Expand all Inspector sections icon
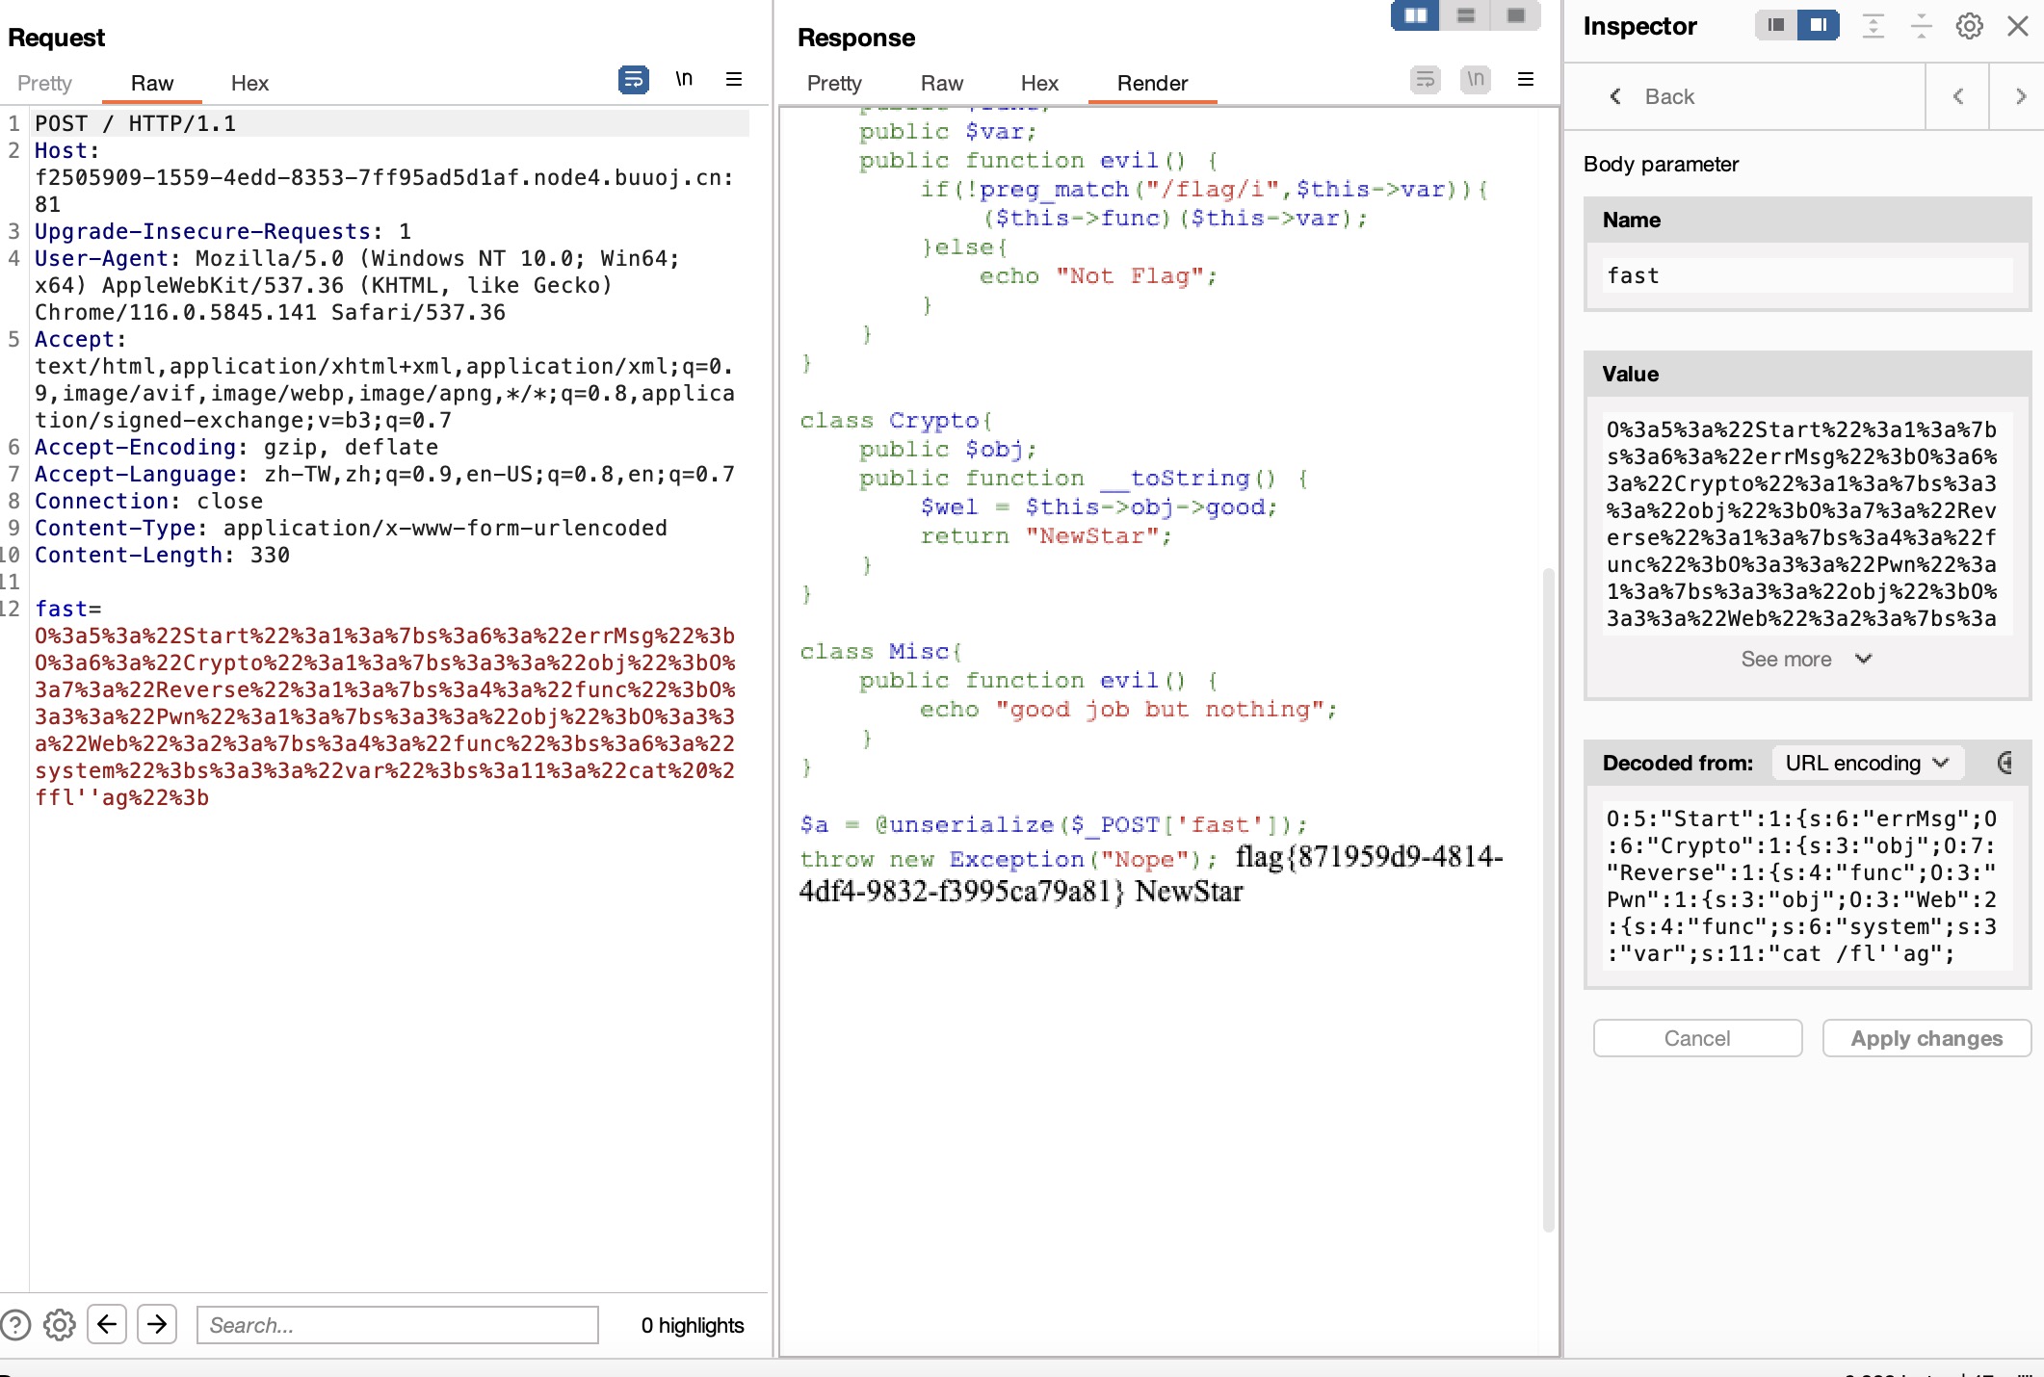Image resolution: width=2044 pixels, height=1377 pixels. tap(1873, 26)
